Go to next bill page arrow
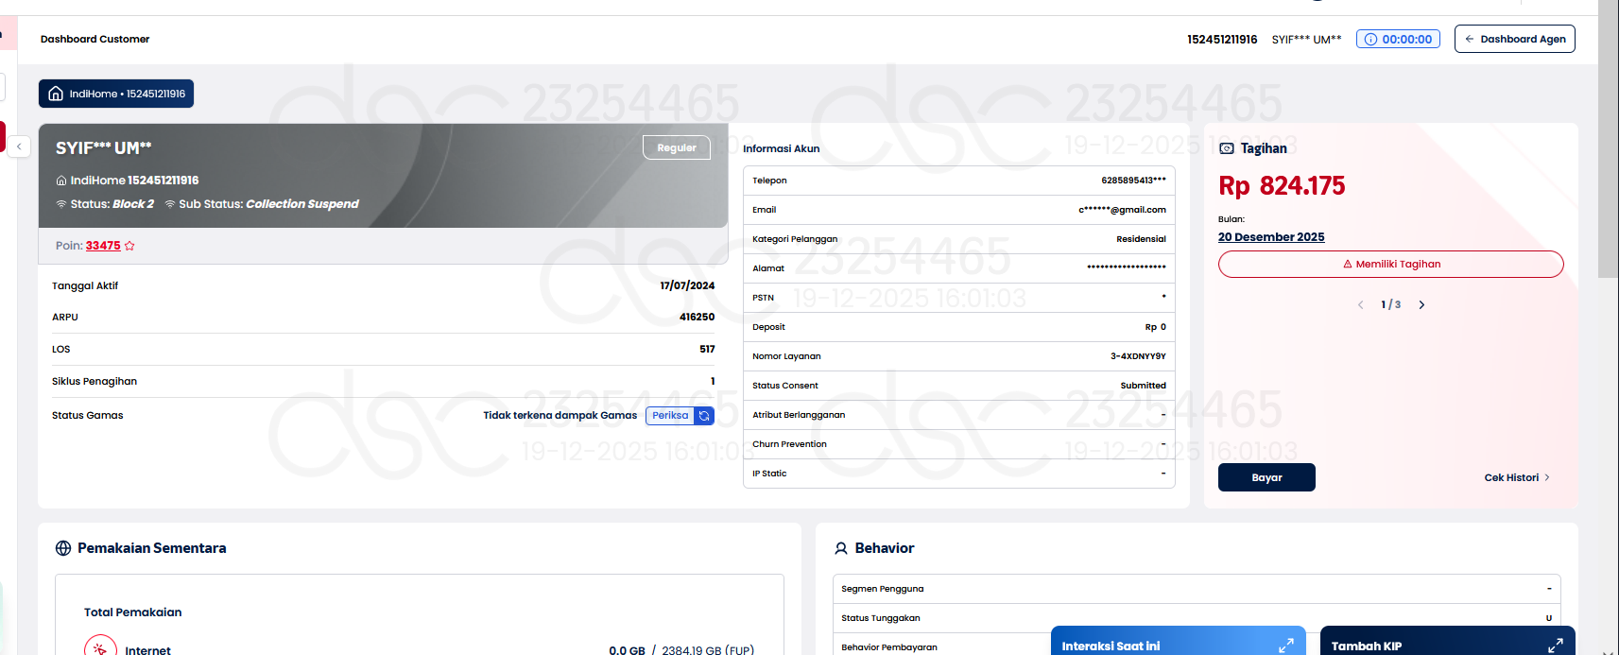1619x655 pixels. tap(1421, 304)
